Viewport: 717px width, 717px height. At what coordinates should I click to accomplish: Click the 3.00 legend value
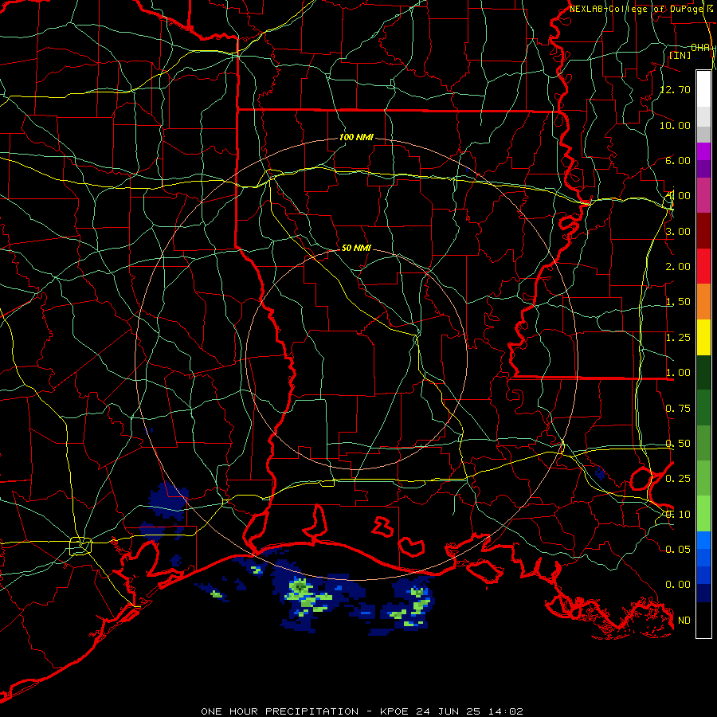[x=678, y=231]
